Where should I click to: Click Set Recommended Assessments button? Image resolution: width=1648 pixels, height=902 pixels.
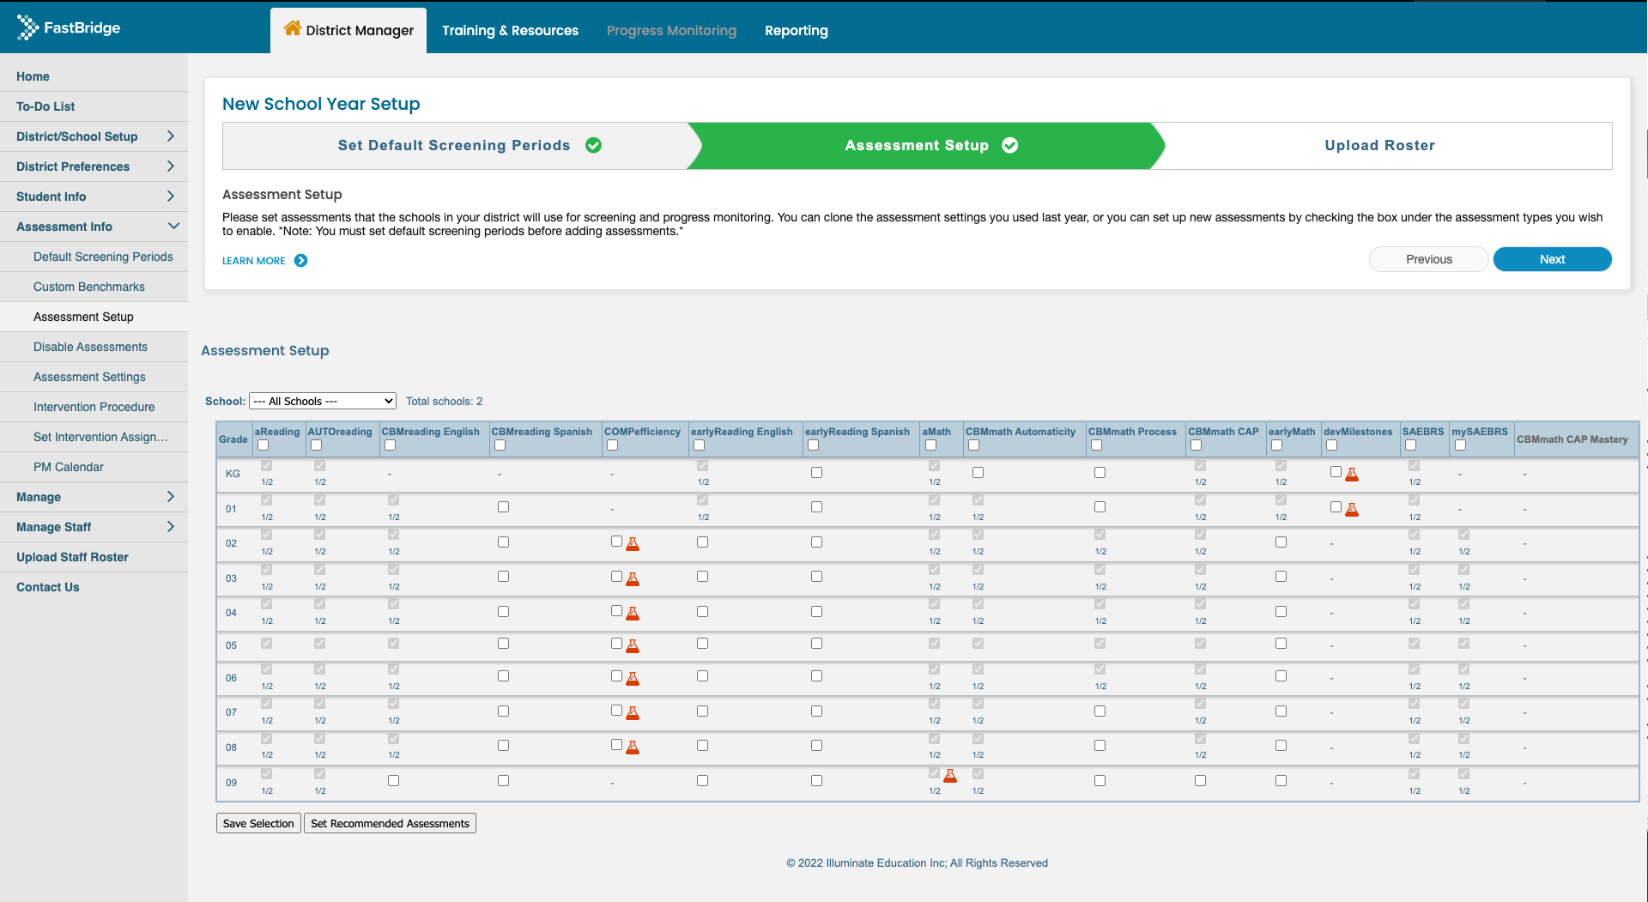pyautogui.click(x=390, y=823)
